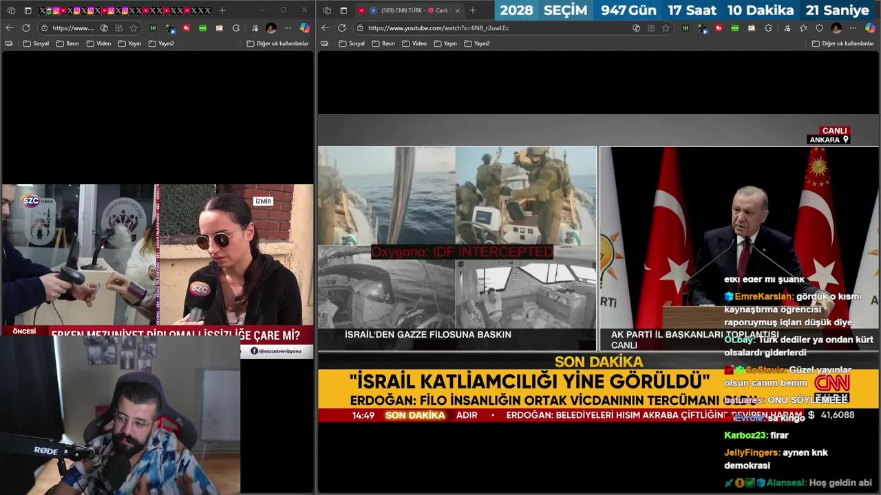Open split screen icon in right address bar
This screenshot has width=881, height=495.
[x=650, y=28]
